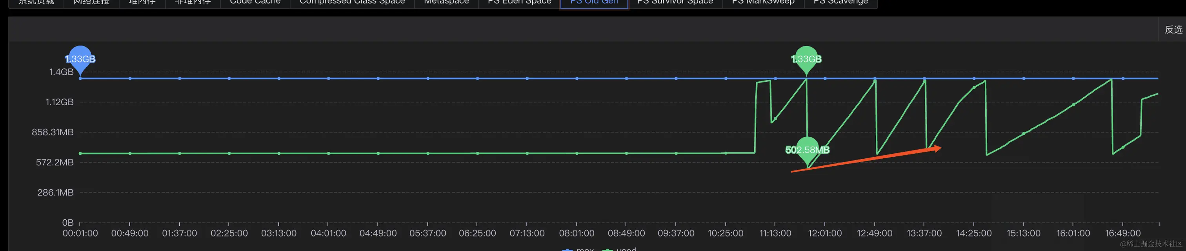Viewport: 1186px width, 251px height.
Task: Click the 286.1MB y-axis label
Action: tap(55, 192)
